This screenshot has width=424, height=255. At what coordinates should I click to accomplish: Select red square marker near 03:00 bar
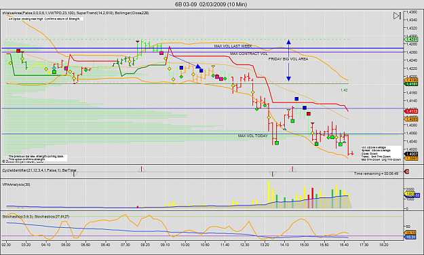pos(18,51)
